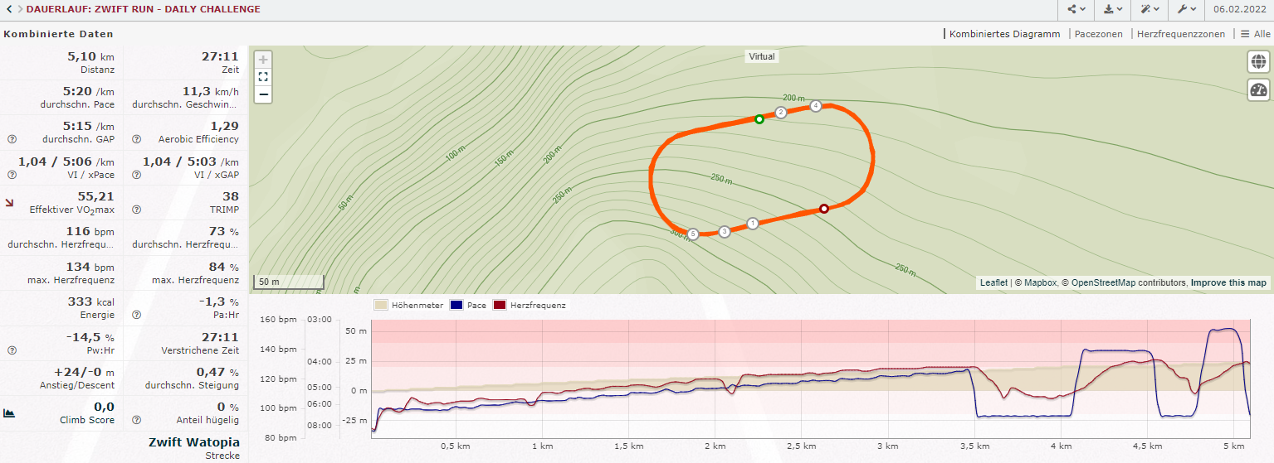The image size is (1274, 463).
Task: Switch the map to fullscreen view
Action: (x=263, y=77)
